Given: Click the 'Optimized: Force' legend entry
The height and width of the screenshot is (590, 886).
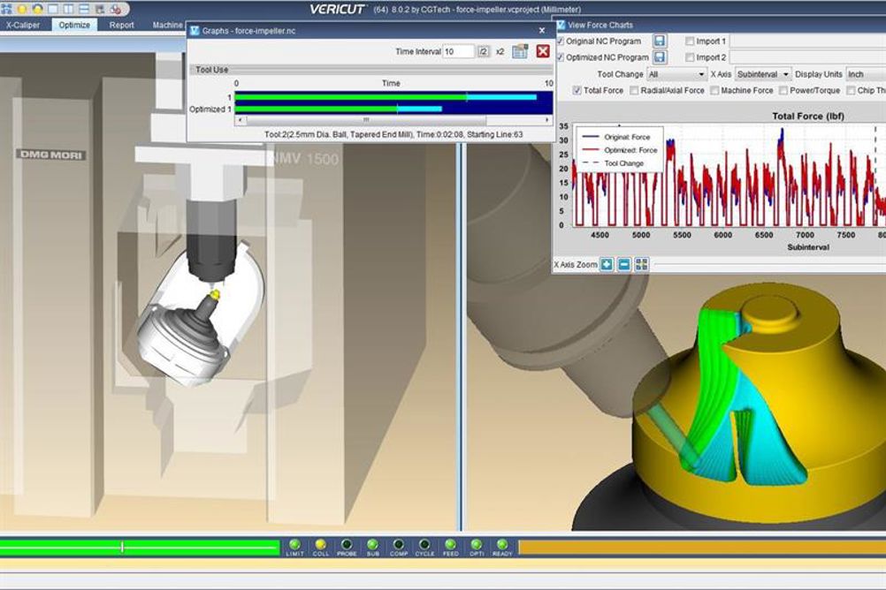Looking at the screenshot, I should 630,150.
